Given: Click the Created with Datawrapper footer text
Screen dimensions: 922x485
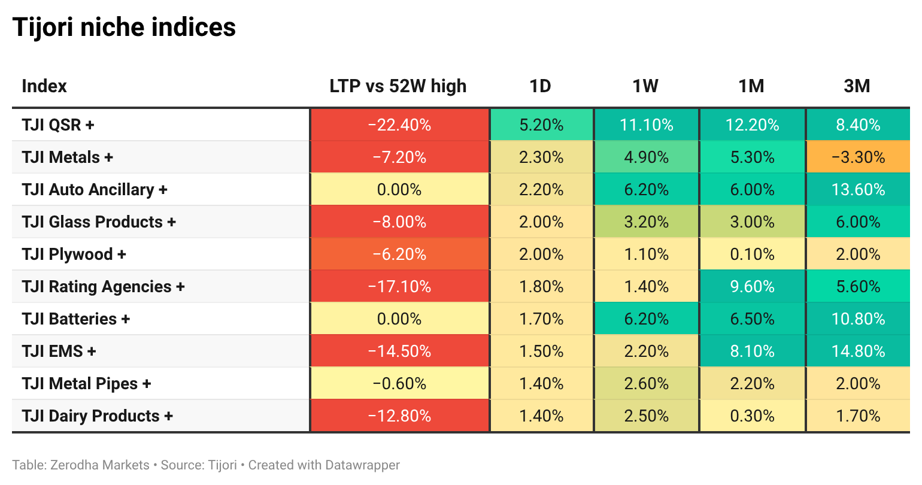Looking at the screenshot, I should coord(324,465).
